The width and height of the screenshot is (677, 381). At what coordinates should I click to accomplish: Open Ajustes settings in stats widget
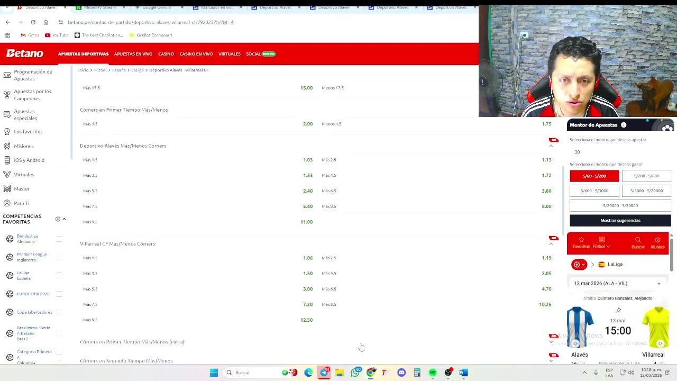[657, 243]
